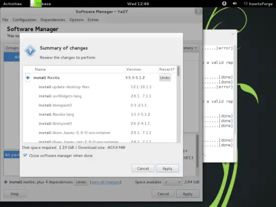
Task: Click the blue plus icon beside install marble
Action: point(6,182)
